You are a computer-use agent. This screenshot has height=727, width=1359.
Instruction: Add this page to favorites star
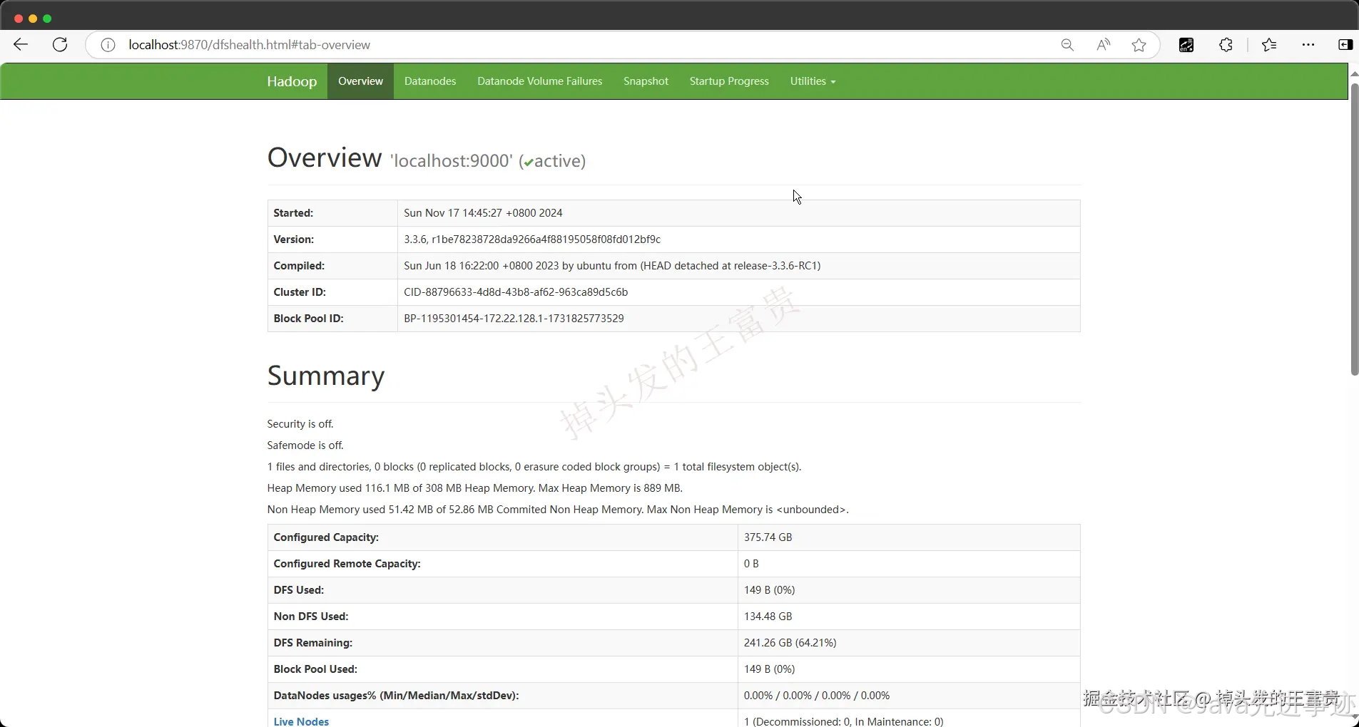(x=1139, y=45)
